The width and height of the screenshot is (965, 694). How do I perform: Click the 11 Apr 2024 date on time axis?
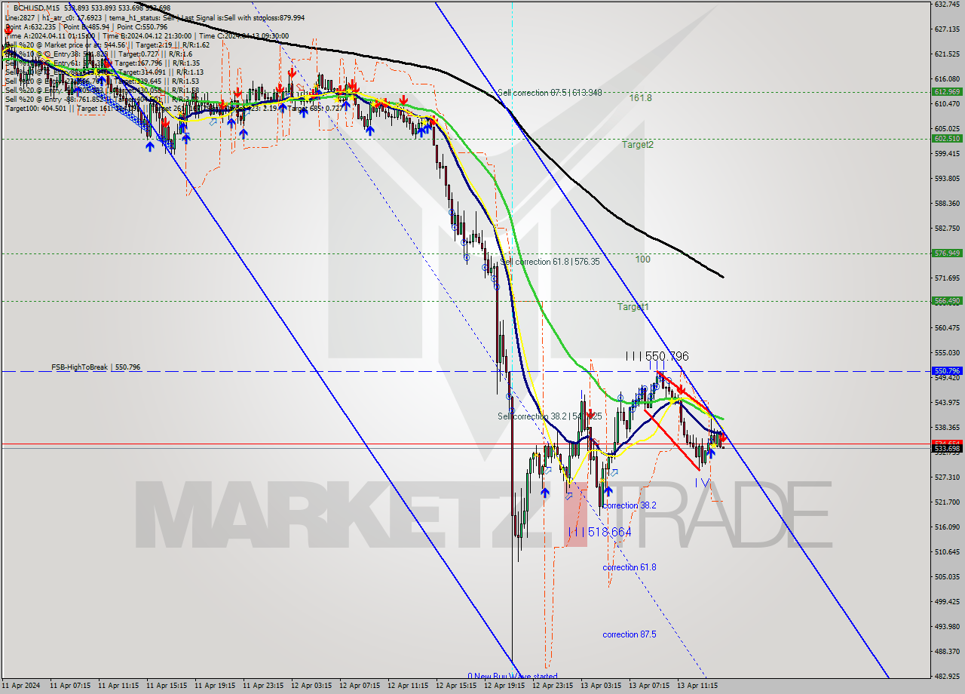tap(21, 686)
